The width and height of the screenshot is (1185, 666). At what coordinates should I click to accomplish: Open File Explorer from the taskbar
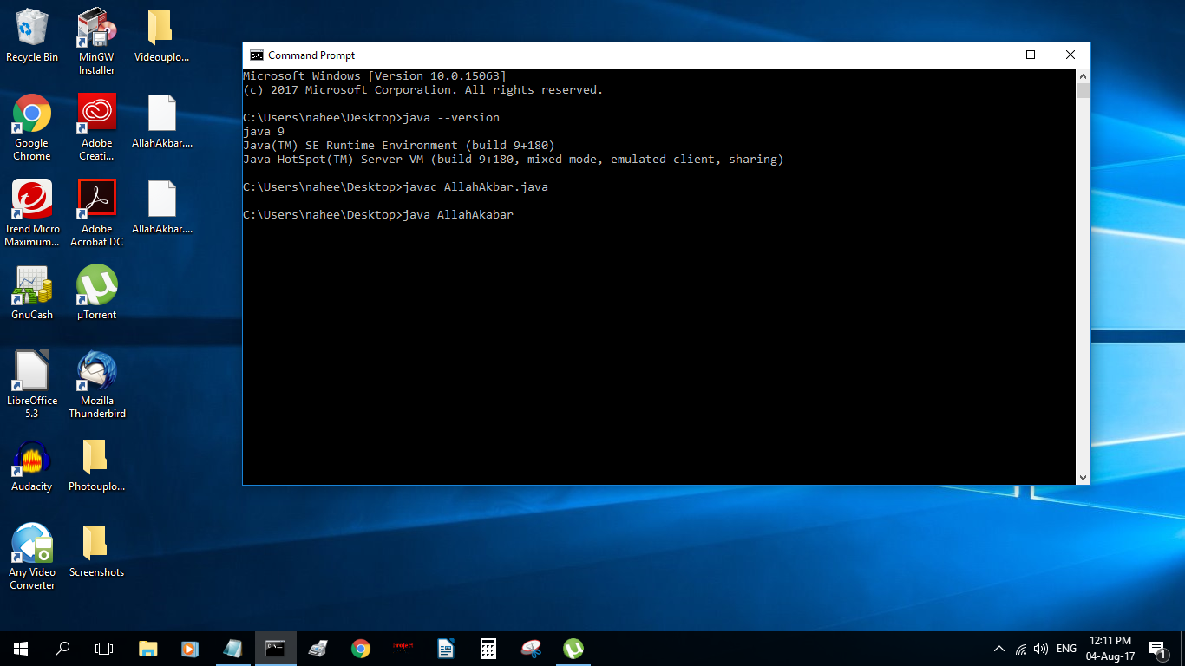pyautogui.click(x=148, y=649)
